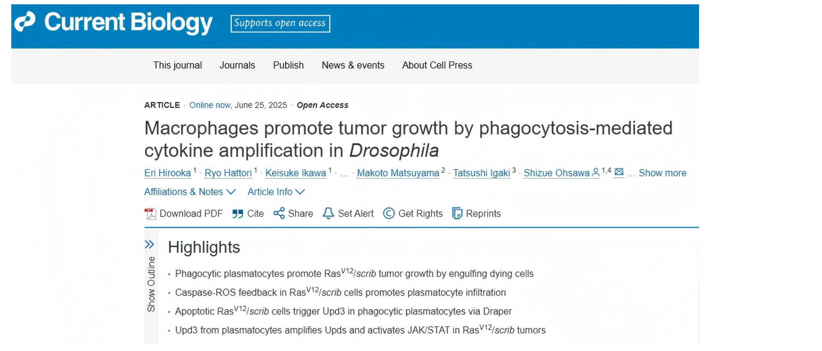Click the Online now link
The width and height of the screenshot is (822, 351).
210,105
